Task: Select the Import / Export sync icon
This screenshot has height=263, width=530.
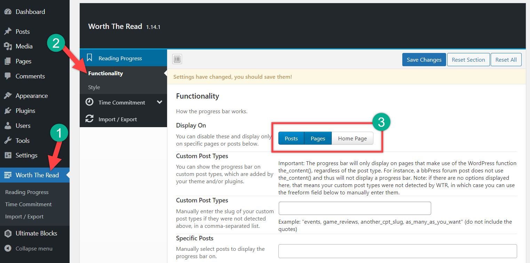Action: pos(90,119)
